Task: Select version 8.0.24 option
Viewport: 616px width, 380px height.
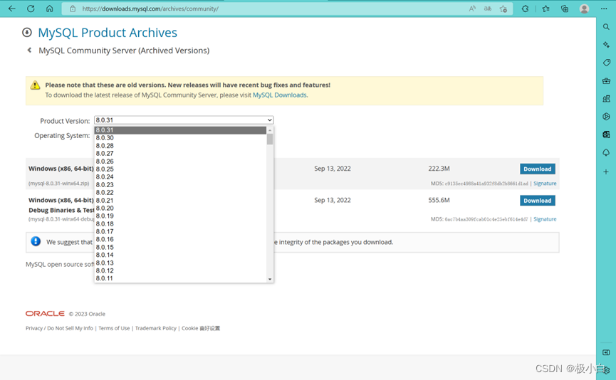Action: pyautogui.click(x=180, y=177)
